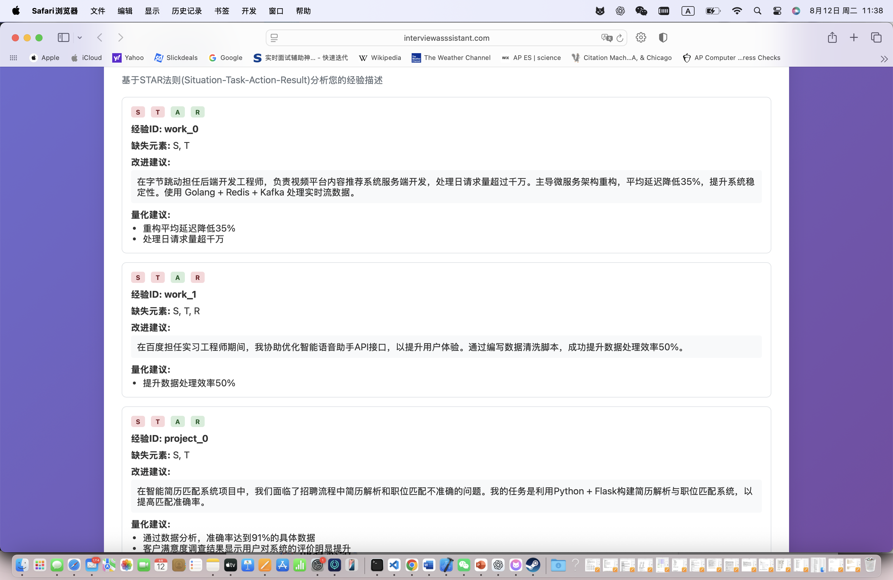Open the bookmarks grid icon in favorites bar
This screenshot has width=893, height=580.
[x=14, y=58]
